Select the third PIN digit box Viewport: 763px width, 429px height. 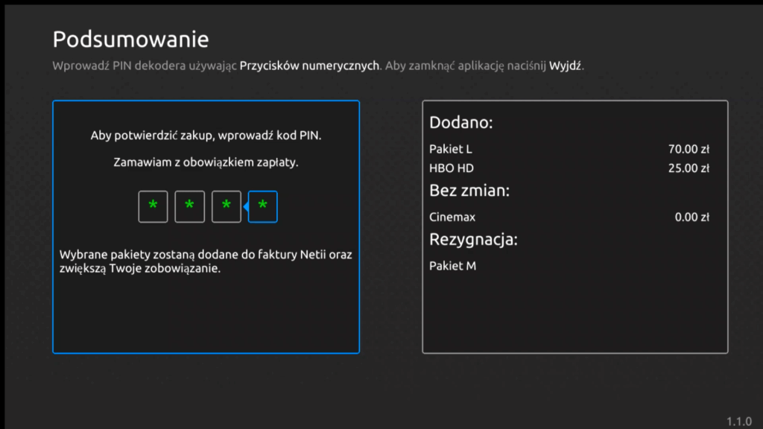click(227, 206)
